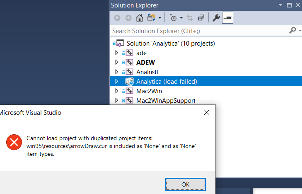Collapse All items in Solution Explorer
Image resolution: width=302 pixels, height=194 pixels.
click(x=201, y=18)
